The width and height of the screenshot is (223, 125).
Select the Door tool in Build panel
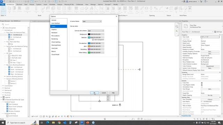(x=14, y=9)
